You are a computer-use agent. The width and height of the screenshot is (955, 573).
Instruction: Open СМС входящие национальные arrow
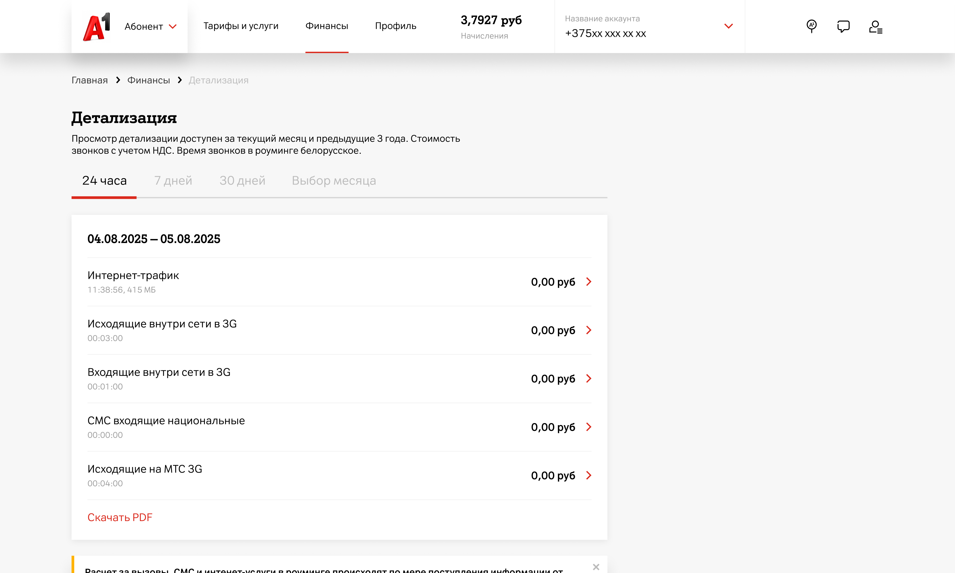[588, 427]
